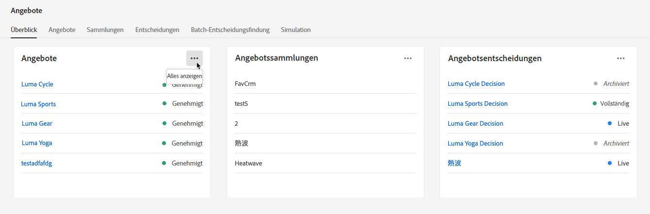Select the Simulation tab
This screenshot has width=650, height=214.
click(296, 30)
